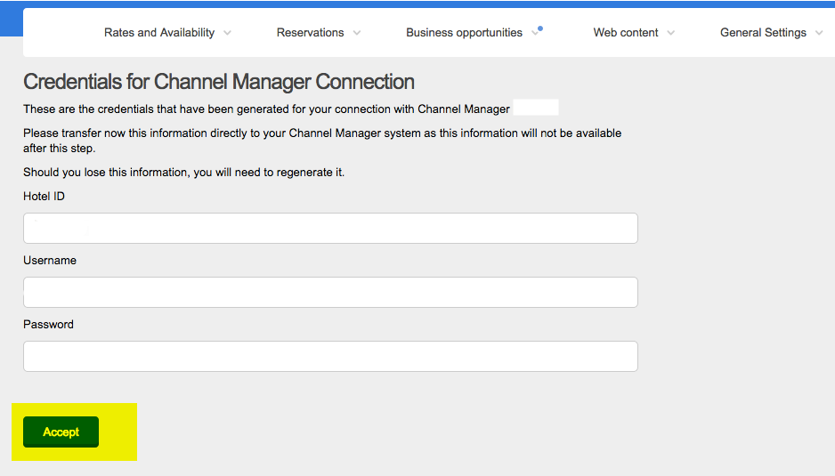Click the Password field label
835x476 pixels.
pyautogui.click(x=48, y=324)
